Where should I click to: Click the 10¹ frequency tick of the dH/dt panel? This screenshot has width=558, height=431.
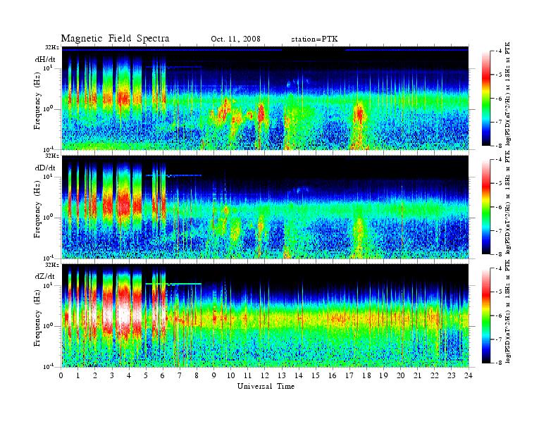[x=49, y=68]
